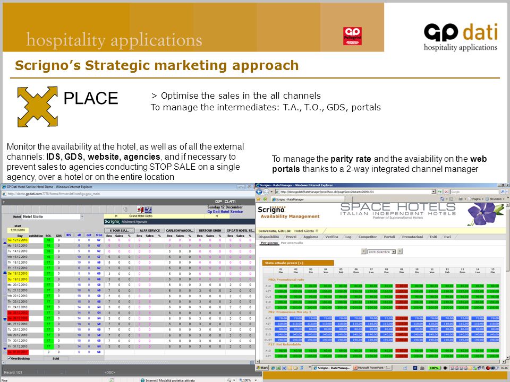Click the DERTOUR GMBH agency button
This screenshot has height=382, width=510.
[x=210, y=230]
